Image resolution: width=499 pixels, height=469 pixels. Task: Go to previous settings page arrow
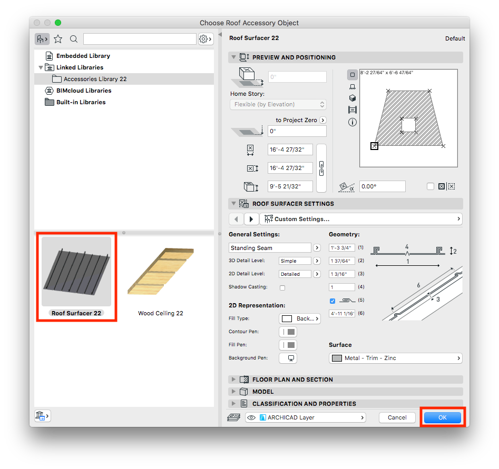236,219
